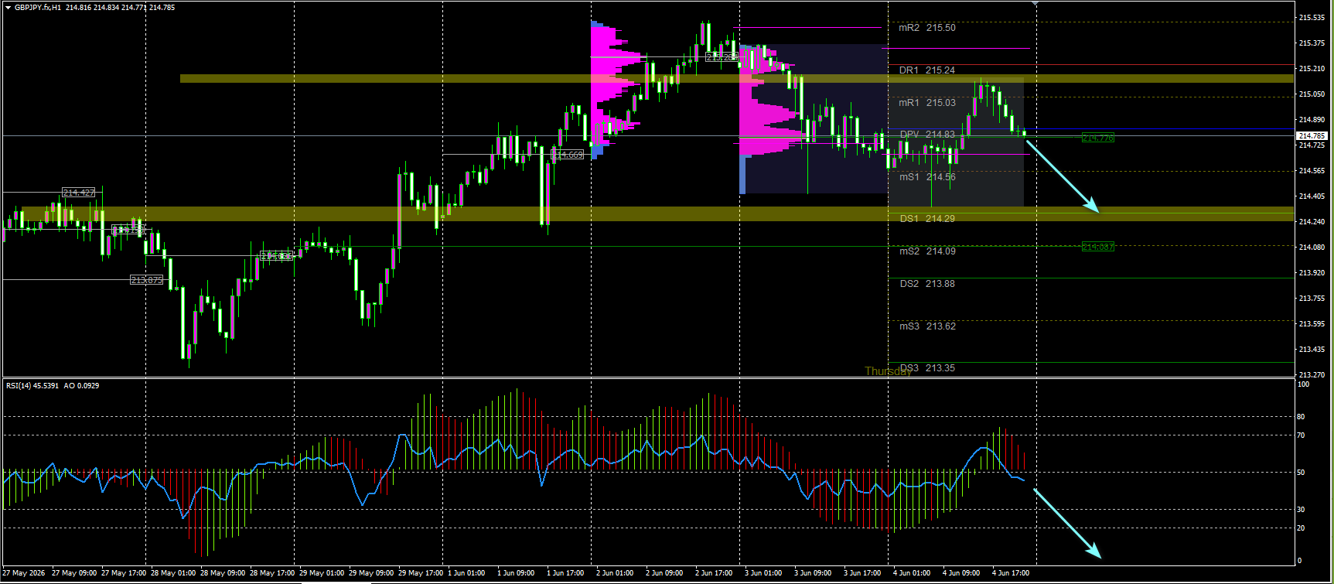Click the chart shift marker on top edge
Screen dimensions: 1334x584
pos(1036,4)
